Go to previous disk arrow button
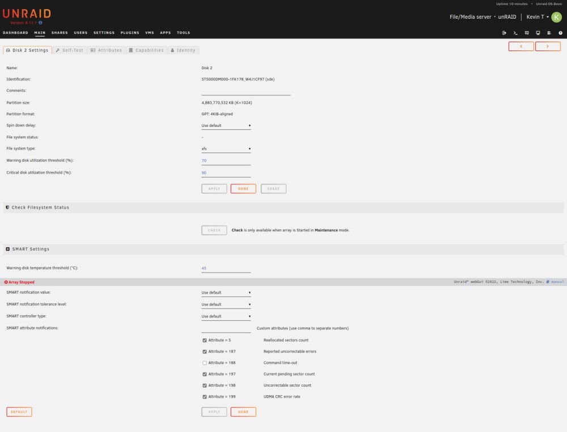Viewport: 567px width, 432px height. [521, 46]
